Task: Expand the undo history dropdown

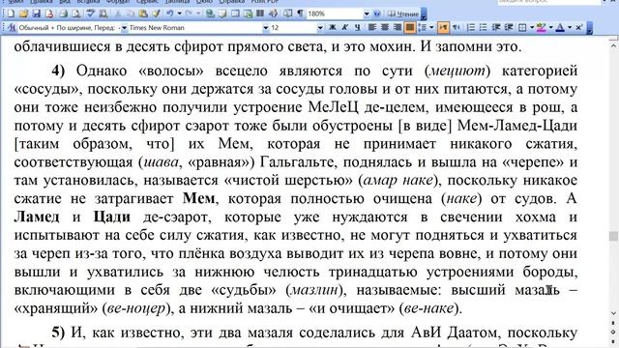Action: coord(179,14)
